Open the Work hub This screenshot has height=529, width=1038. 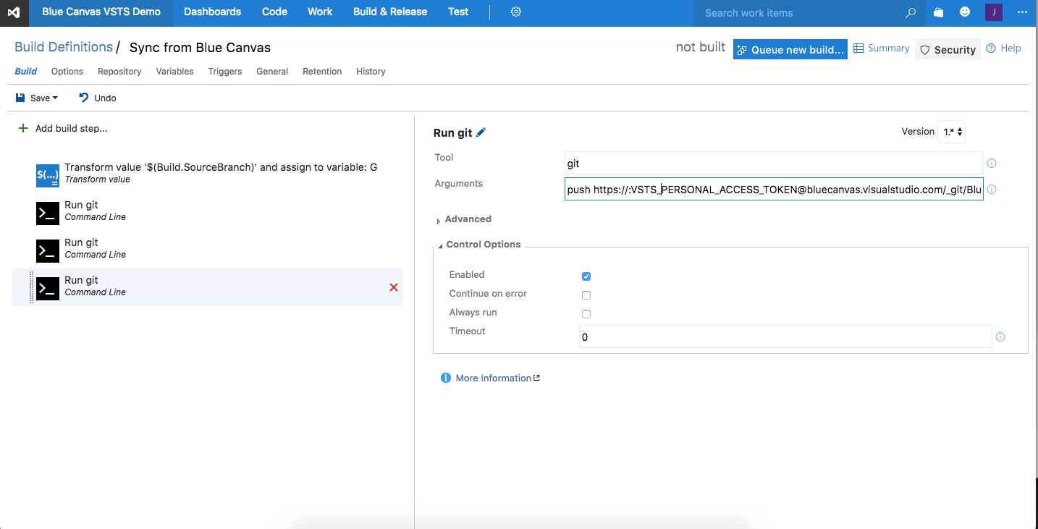click(320, 12)
